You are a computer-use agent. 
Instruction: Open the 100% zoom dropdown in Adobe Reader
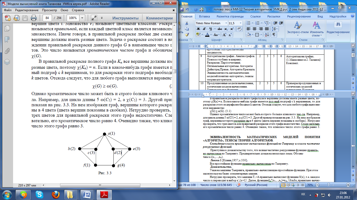tap(82, 18)
